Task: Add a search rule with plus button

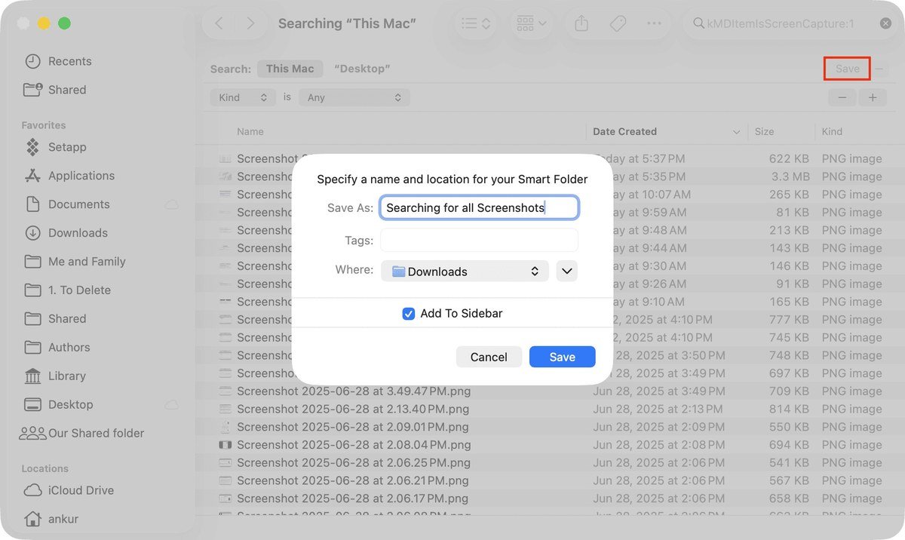Action: (873, 97)
